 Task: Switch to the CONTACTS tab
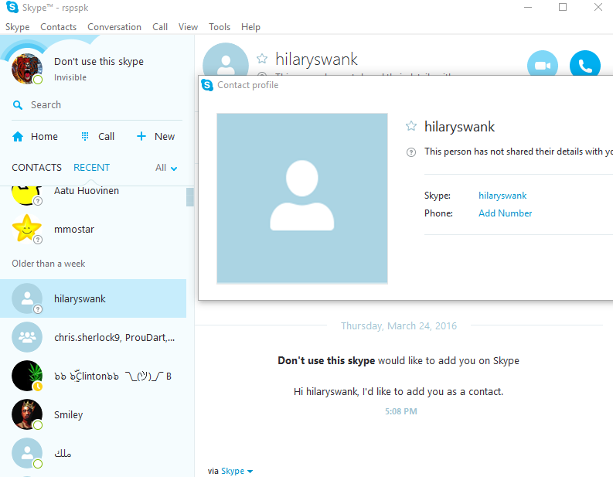[37, 167]
